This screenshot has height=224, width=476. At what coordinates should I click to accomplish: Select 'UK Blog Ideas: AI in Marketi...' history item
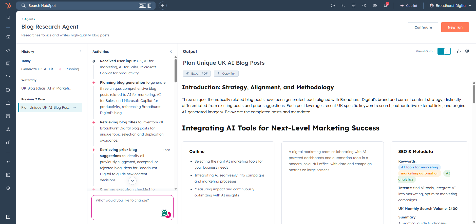pyautogui.click(x=50, y=88)
